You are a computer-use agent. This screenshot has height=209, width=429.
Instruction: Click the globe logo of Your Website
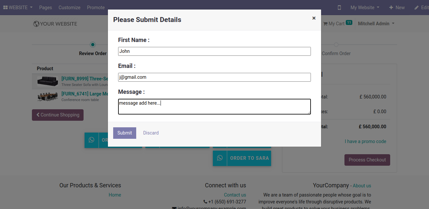(x=36, y=24)
